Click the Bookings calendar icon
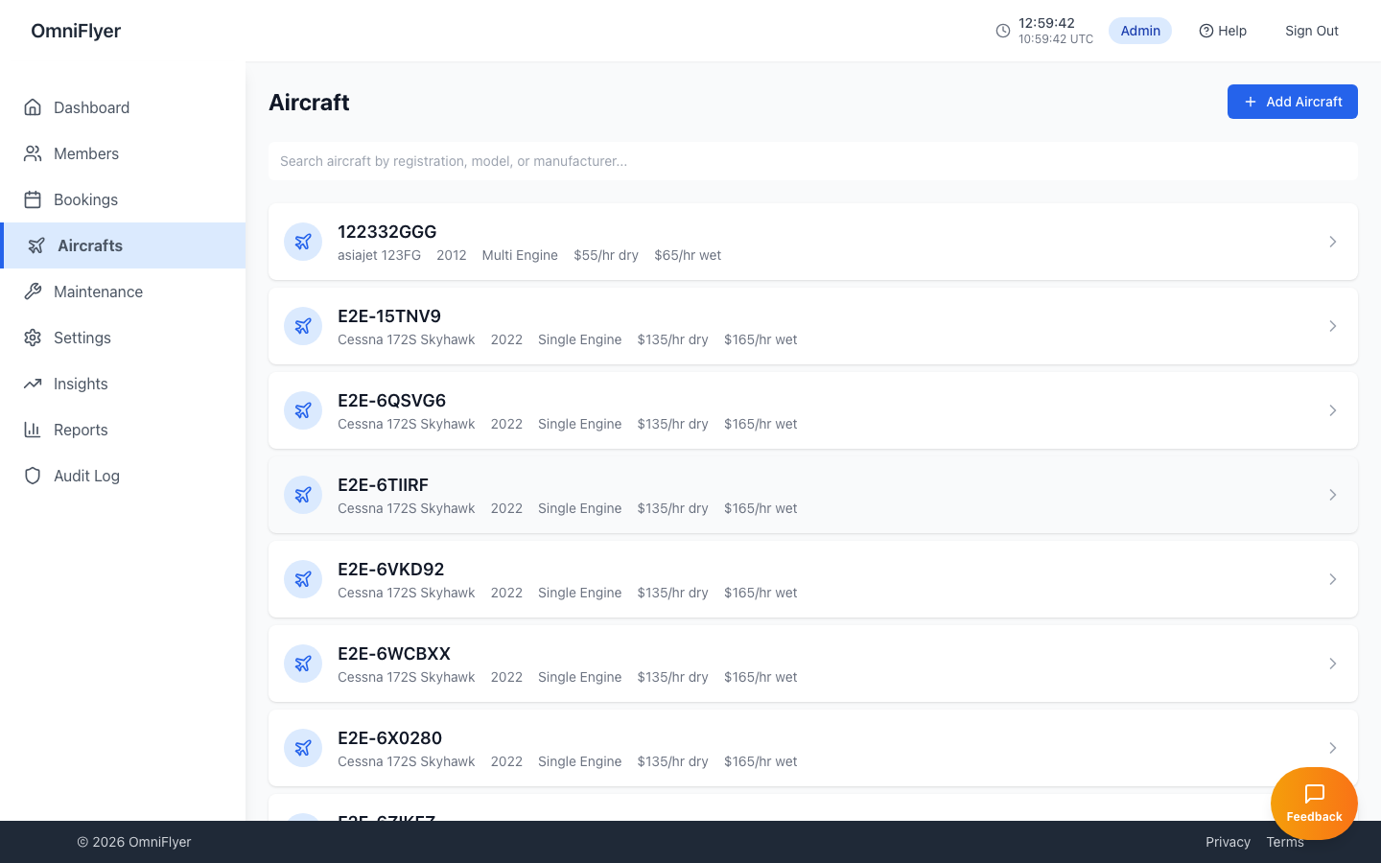This screenshot has height=863, width=1381. tap(33, 199)
